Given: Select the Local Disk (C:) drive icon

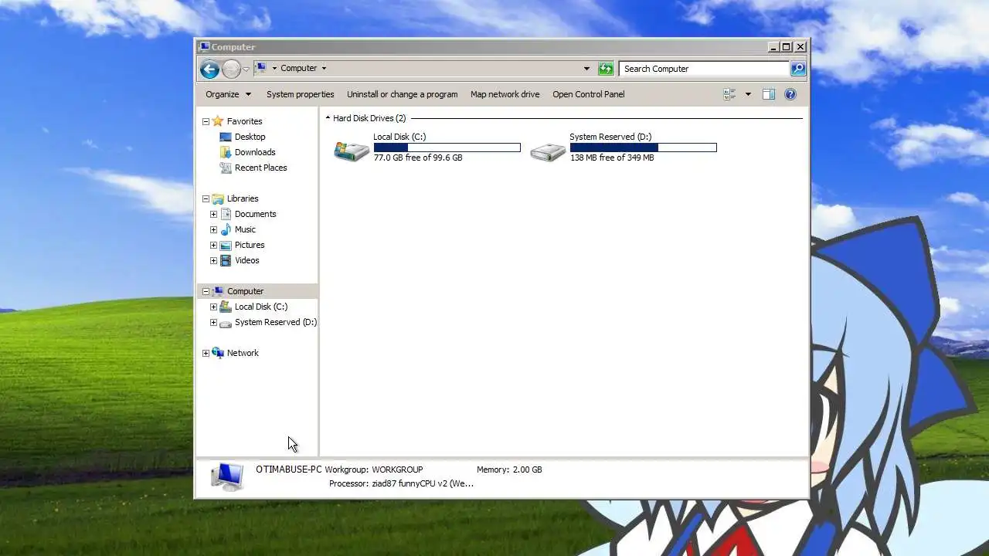Looking at the screenshot, I should point(352,150).
